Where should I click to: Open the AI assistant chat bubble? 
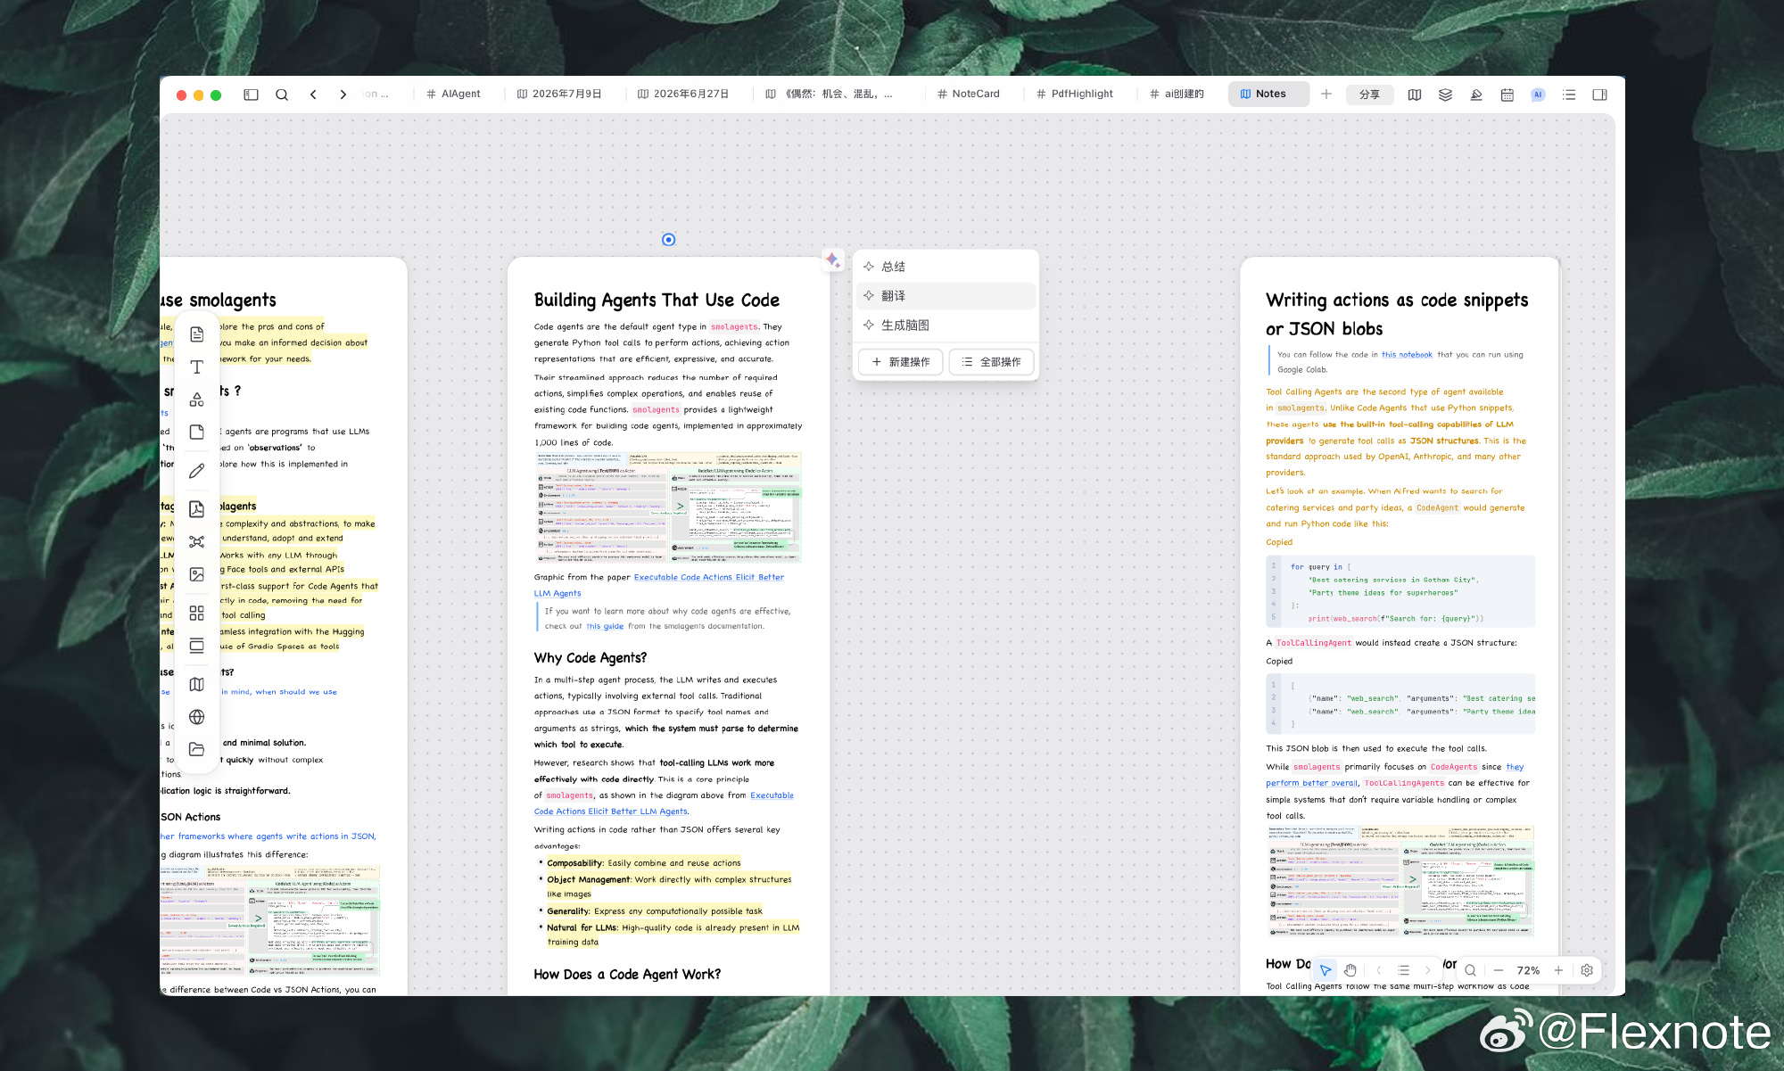tap(1538, 95)
